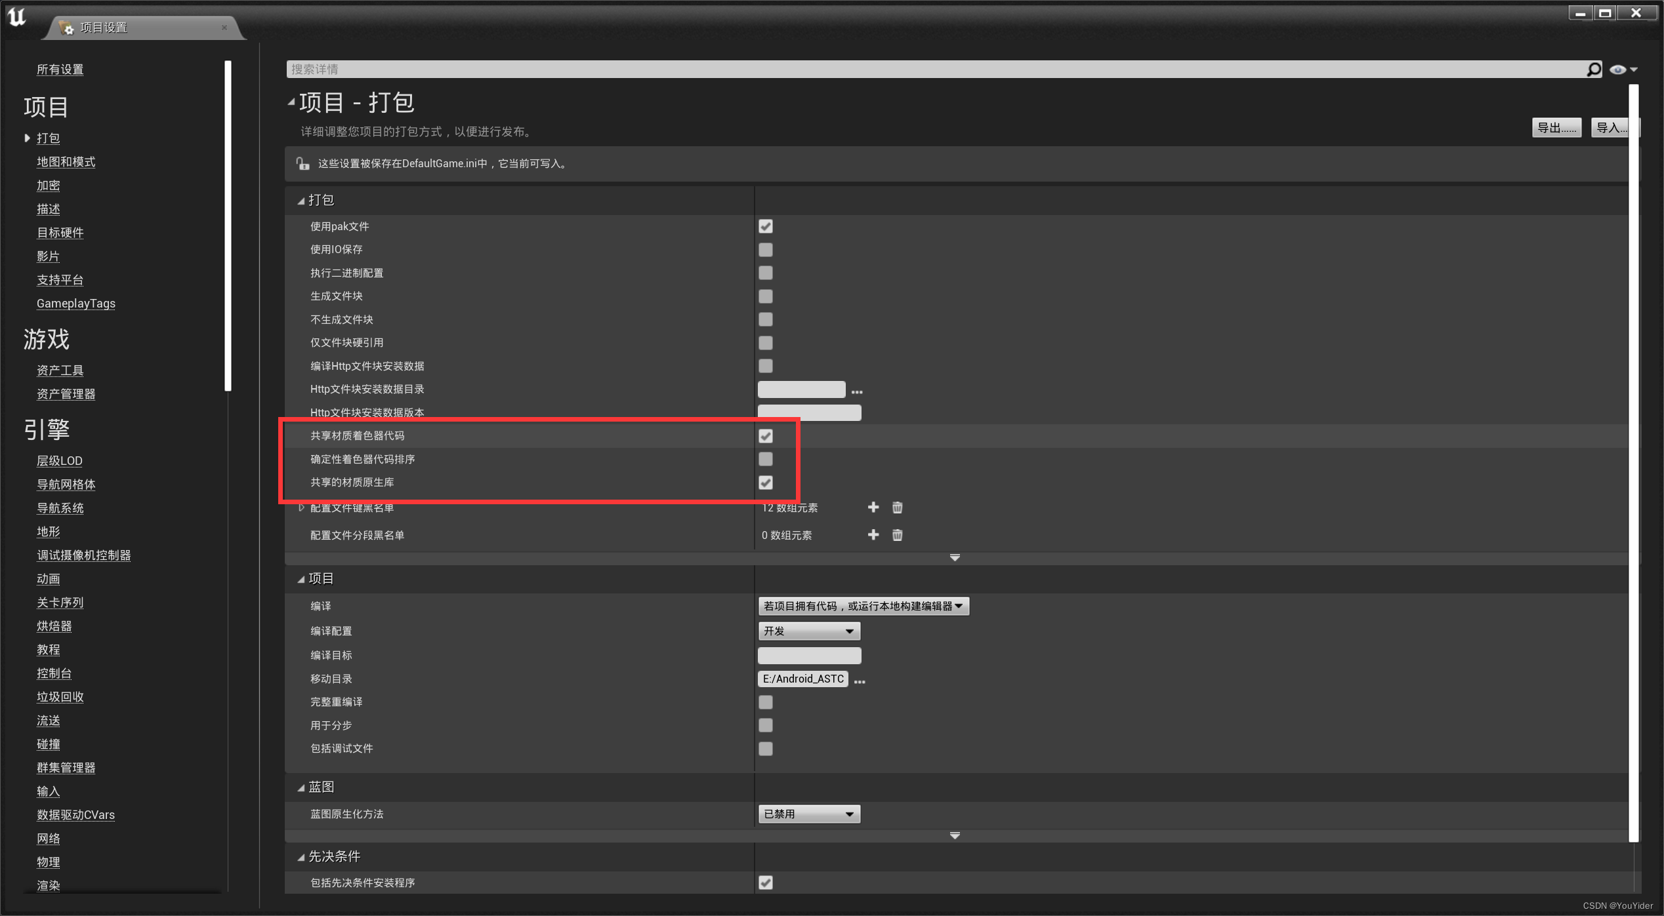This screenshot has height=916, width=1664.
Task: Collapse the 打包 section header
Action: pyautogui.click(x=301, y=200)
